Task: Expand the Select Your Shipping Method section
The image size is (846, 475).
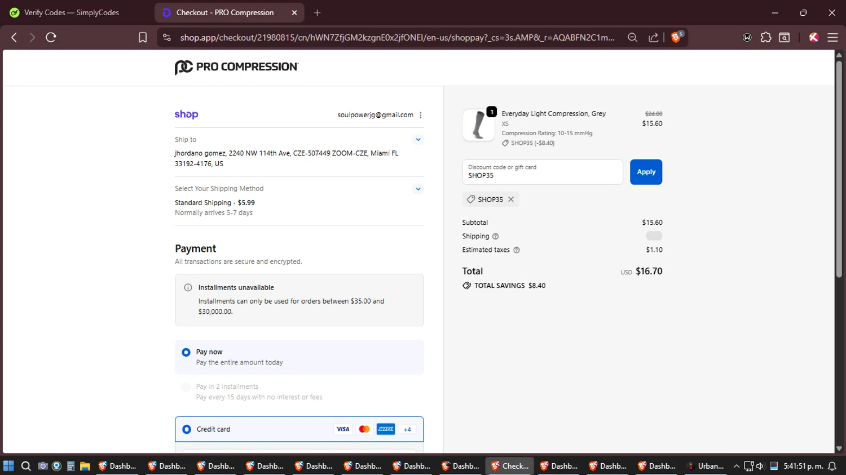Action: pyautogui.click(x=418, y=189)
